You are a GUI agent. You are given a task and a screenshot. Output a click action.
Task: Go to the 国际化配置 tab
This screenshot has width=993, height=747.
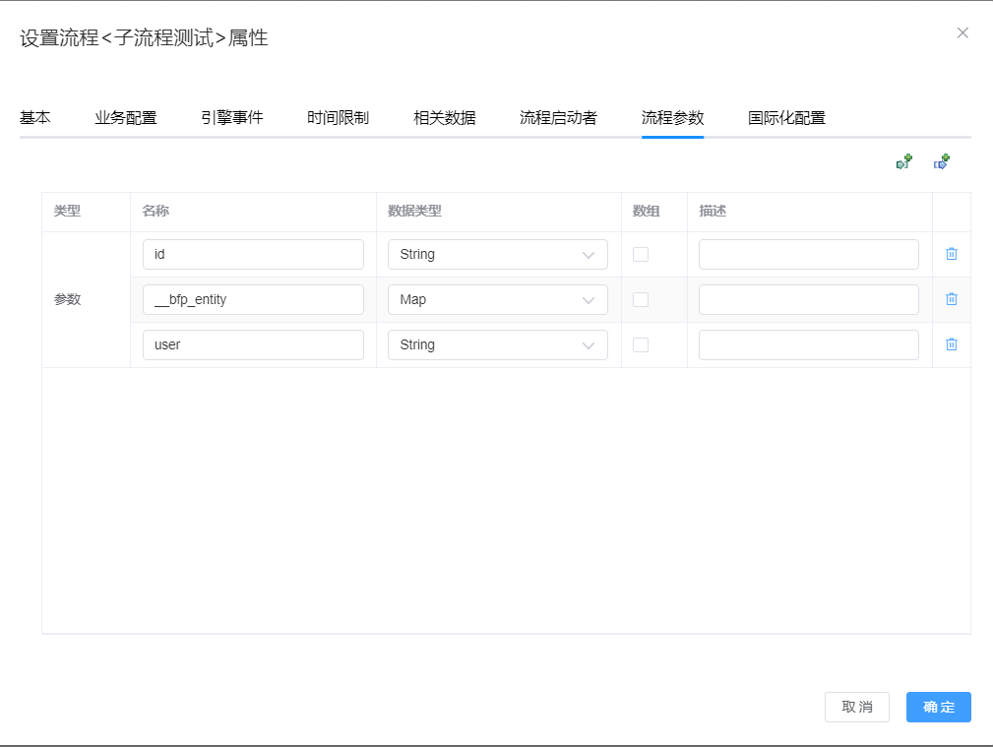(x=785, y=116)
